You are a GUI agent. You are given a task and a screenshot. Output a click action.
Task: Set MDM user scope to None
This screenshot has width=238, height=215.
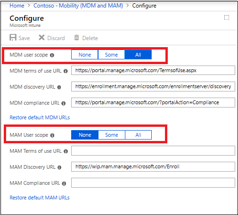(x=85, y=55)
